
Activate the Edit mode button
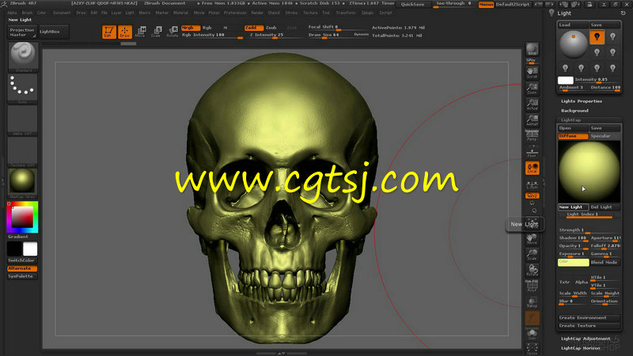click(x=109, y=32)
